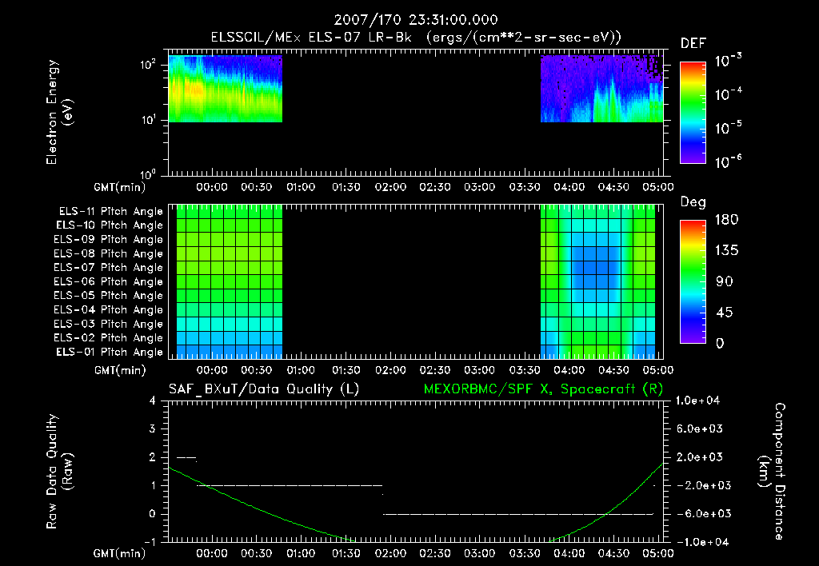Click the 10^-3 tick on DEF color bar
Screen dimensions: 819x566
pyautogui.click(x=728, y=61)
